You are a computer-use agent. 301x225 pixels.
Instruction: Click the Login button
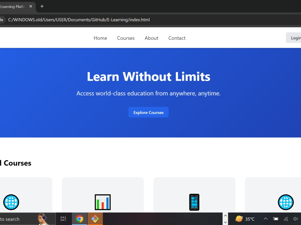coord(294,38)
